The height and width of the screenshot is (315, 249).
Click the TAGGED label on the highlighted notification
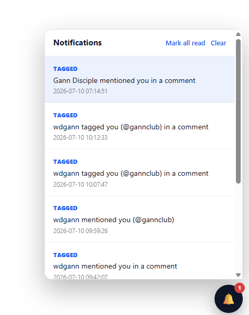(65, 69)
